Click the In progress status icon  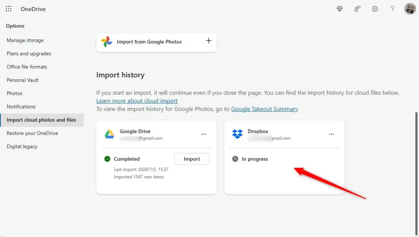pyautogui.click(x=235, y=159)
